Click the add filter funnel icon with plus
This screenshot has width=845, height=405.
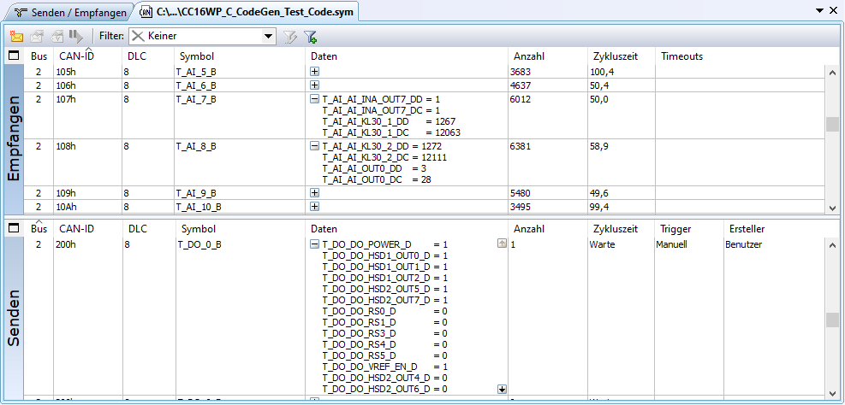[x=310, y=37]
